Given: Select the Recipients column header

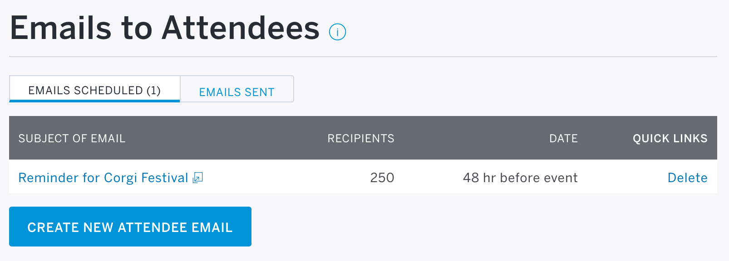Looking at the screenshot, I should point(361,138).
